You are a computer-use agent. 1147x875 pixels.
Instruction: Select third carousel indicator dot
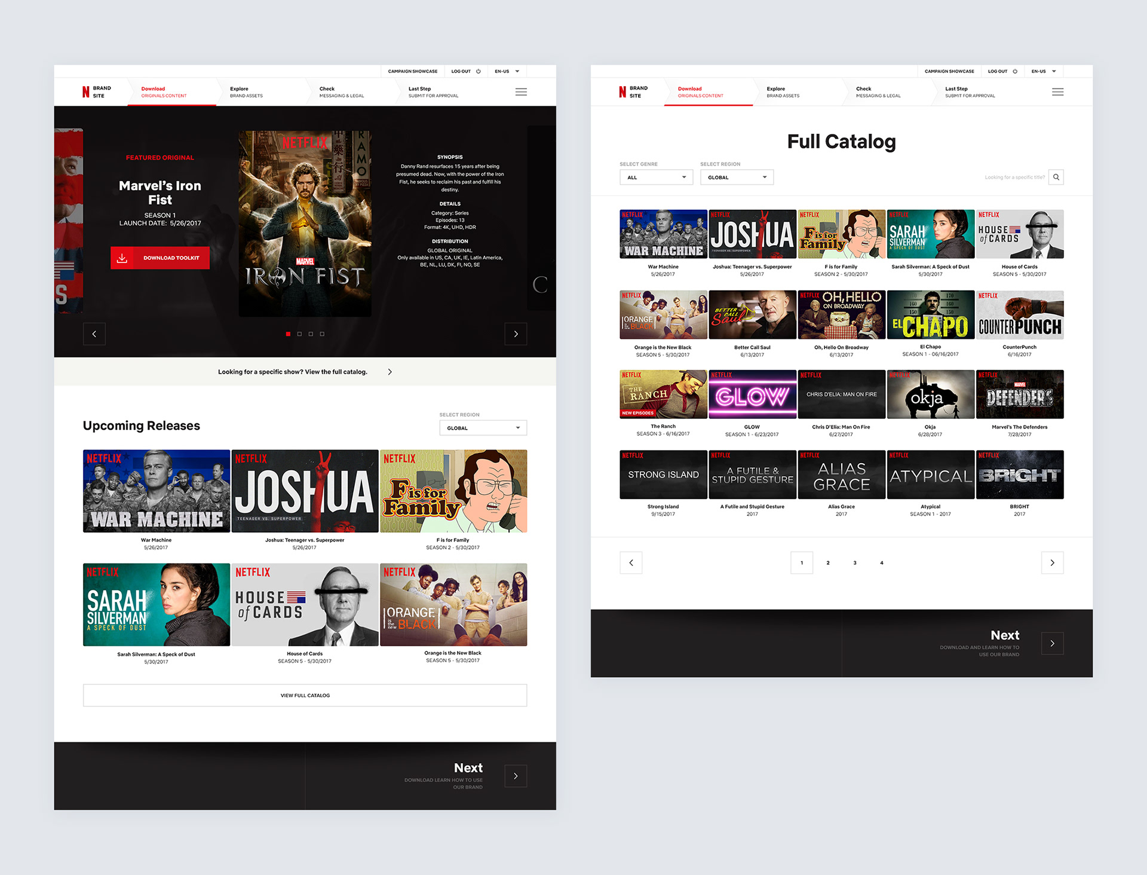click(311, 334)
